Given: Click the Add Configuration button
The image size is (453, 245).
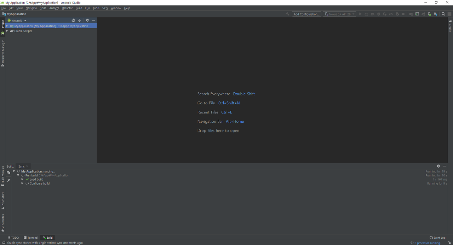Looking at the screenshot, I should [306, 14].
